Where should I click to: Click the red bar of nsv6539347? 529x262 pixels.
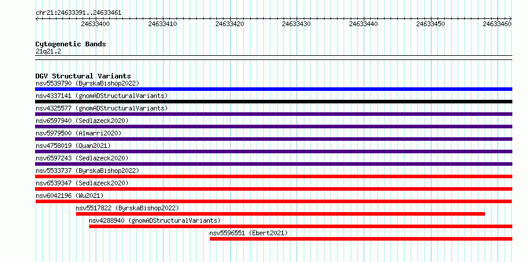pos(273,189)
